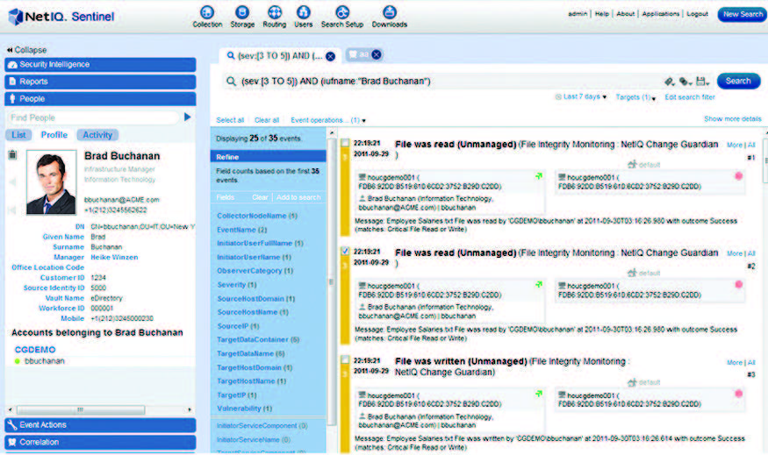
Task: Click the green arrow on event #3 source host
Action: [x=539, y=394]
